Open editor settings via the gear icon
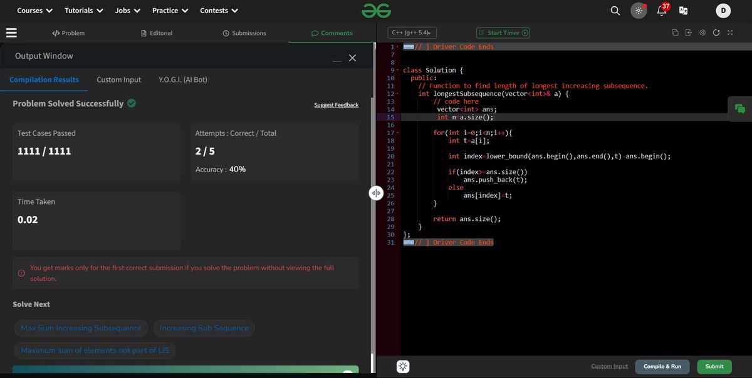Viewport: 752px width, 378px height. (x=703, y=33)
